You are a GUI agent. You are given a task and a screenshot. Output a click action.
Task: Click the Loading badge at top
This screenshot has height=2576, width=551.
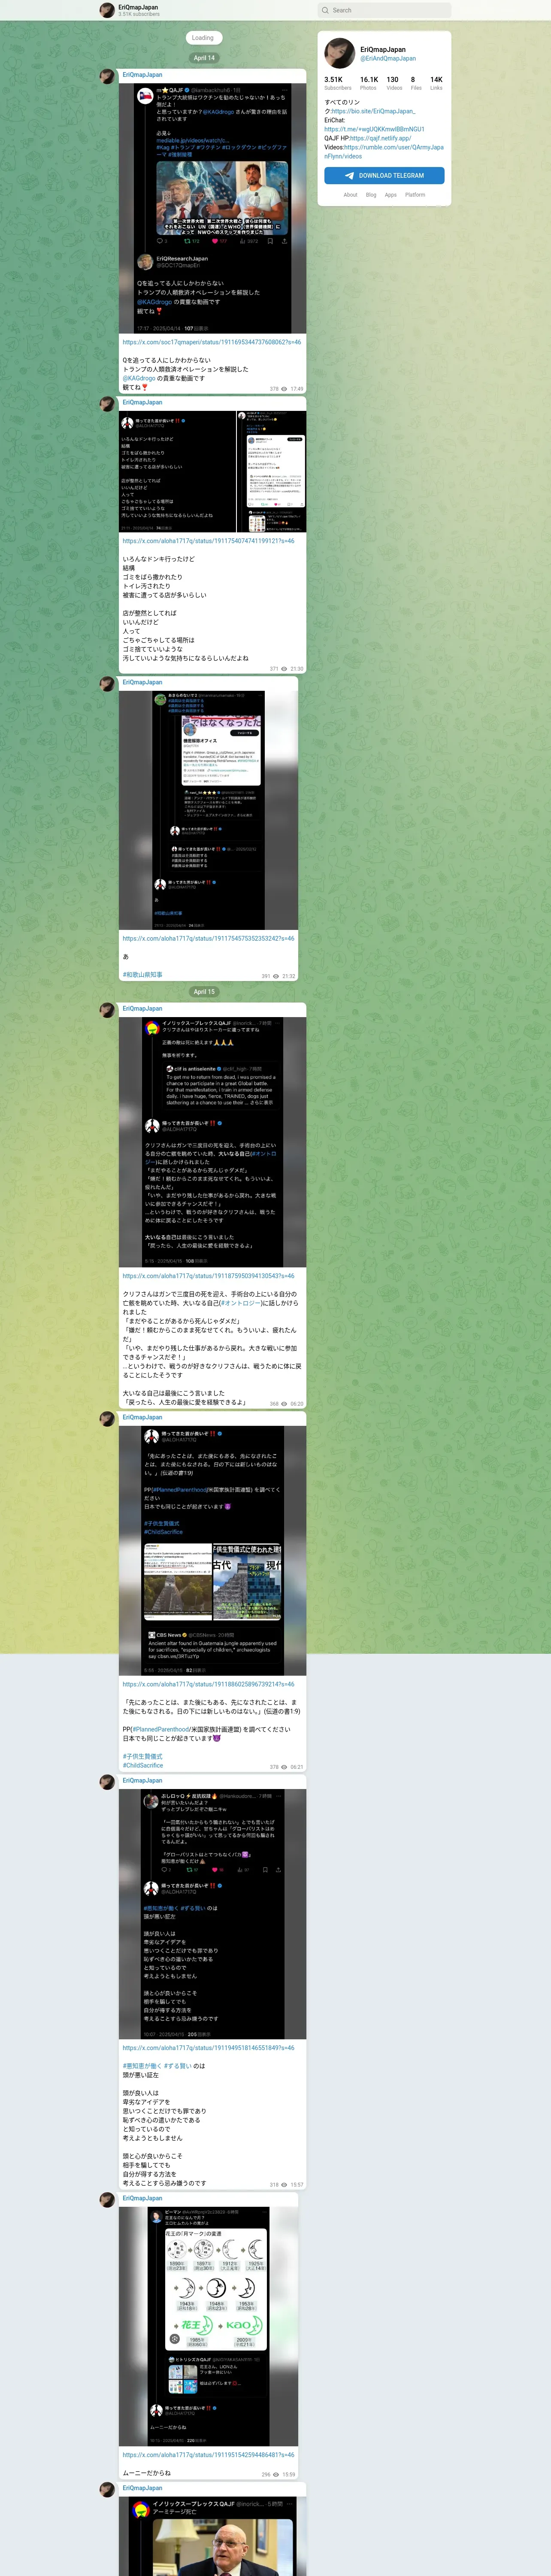pyautogui.click(x=203, y=38)
